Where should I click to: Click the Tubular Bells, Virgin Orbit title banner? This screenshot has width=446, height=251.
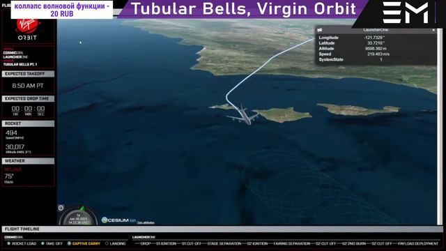click(243, 9)
